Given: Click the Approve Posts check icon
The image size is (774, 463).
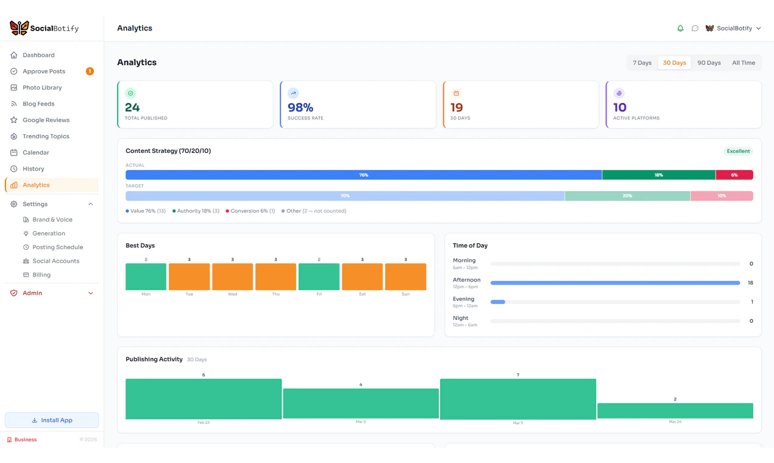Looking at the screenshot, I should [x=14, y=71].
